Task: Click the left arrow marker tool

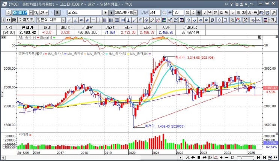Action: (x=201, y=20)
